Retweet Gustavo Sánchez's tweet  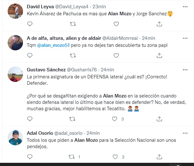tap(73, 119)
